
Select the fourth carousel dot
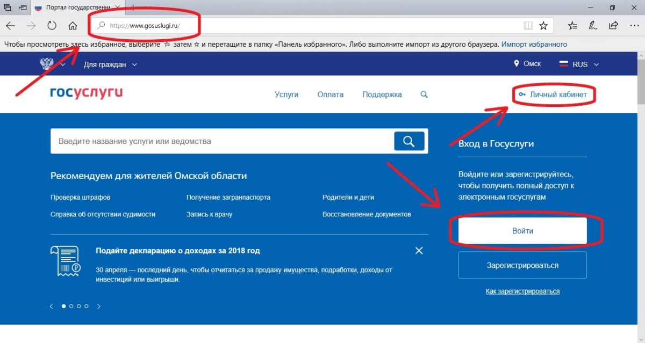[86, 306]
